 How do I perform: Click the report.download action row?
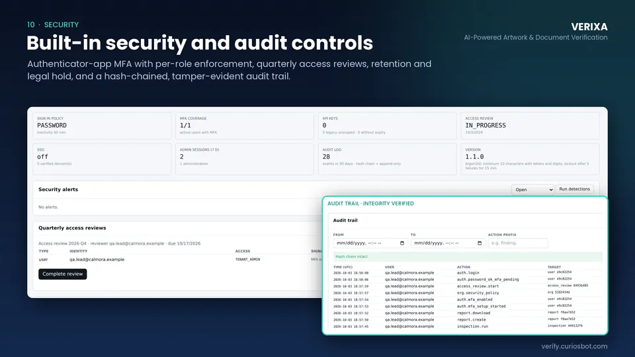468,313
